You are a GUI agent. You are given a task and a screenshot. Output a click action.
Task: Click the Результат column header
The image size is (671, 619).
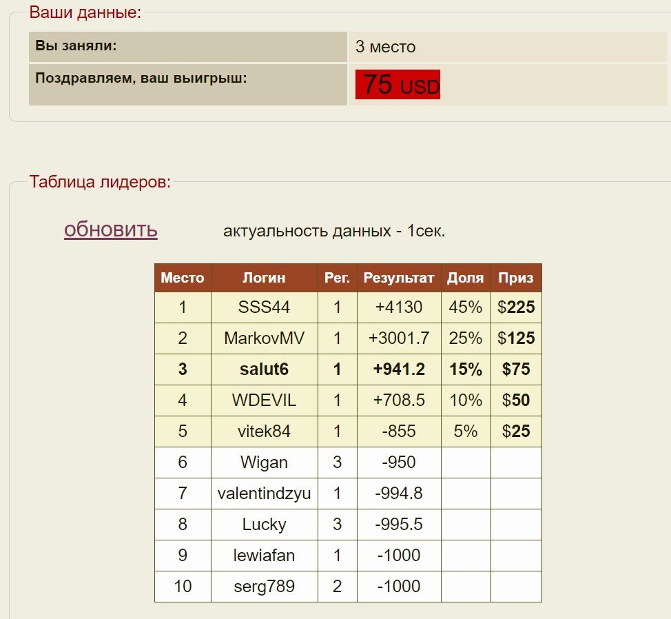pos(398,277)
